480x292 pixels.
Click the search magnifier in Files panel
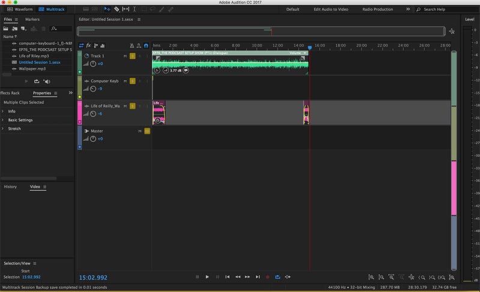click(x=54, y=28)
